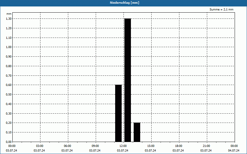The image size is (247, 154).
Task: Click the tallest bar reaching 1,30 mm
Action: 128,80
